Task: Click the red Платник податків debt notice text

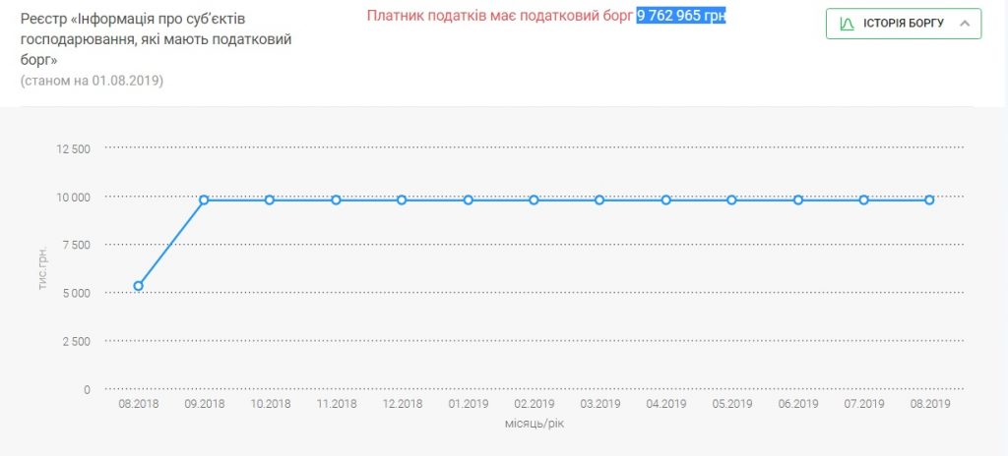Action: tap(500, 16)
